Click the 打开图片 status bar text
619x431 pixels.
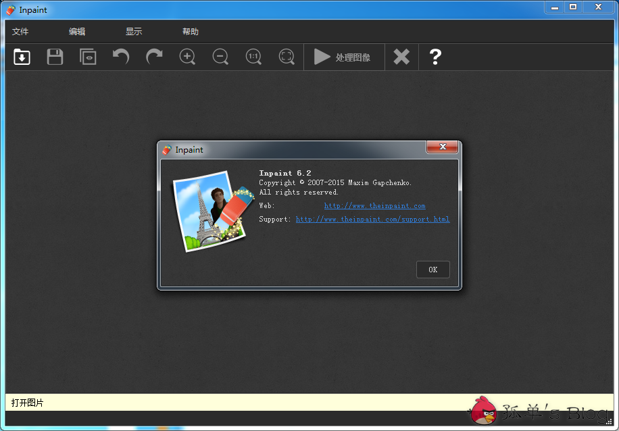(x=27, y=403)
